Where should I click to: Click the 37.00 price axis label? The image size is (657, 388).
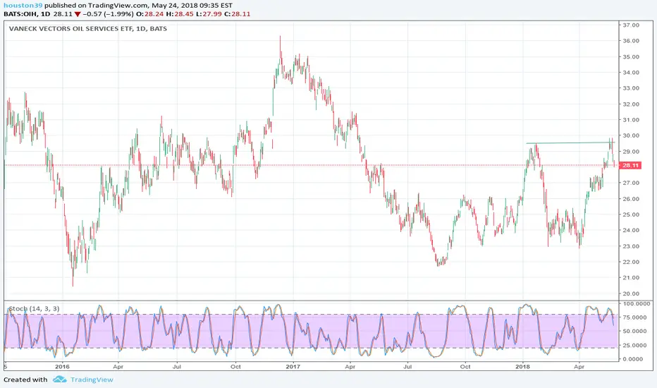pyautogui.click(x=631, y=25)
